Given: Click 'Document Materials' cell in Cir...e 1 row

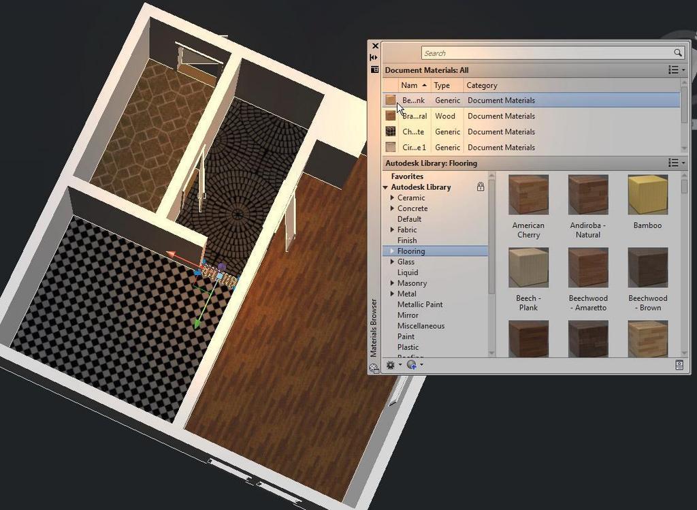Looking at the screenshot, I should (501, 147).
